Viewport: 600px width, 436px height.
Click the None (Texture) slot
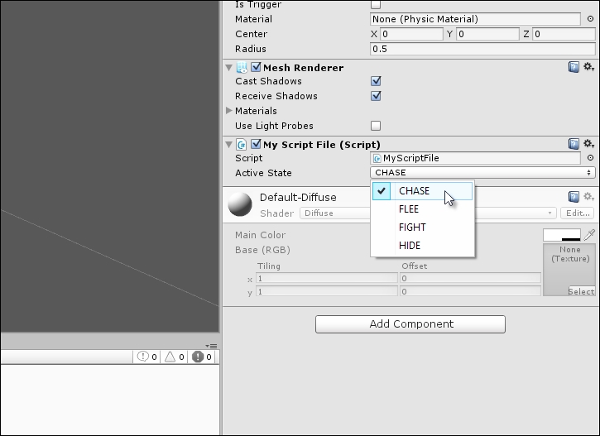569,270
